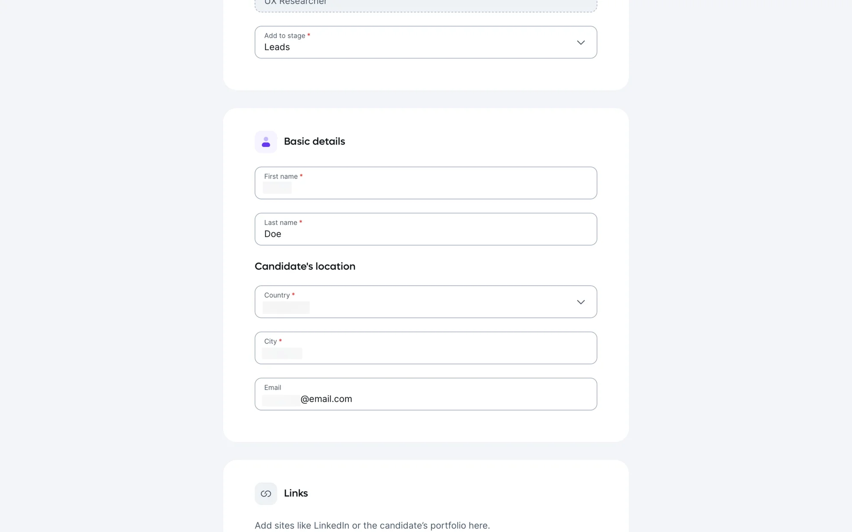Click the Basic details heading

click(x=314, y=141)
